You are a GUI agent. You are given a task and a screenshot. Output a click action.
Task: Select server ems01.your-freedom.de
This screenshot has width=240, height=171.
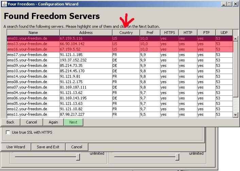click(120, 38)
